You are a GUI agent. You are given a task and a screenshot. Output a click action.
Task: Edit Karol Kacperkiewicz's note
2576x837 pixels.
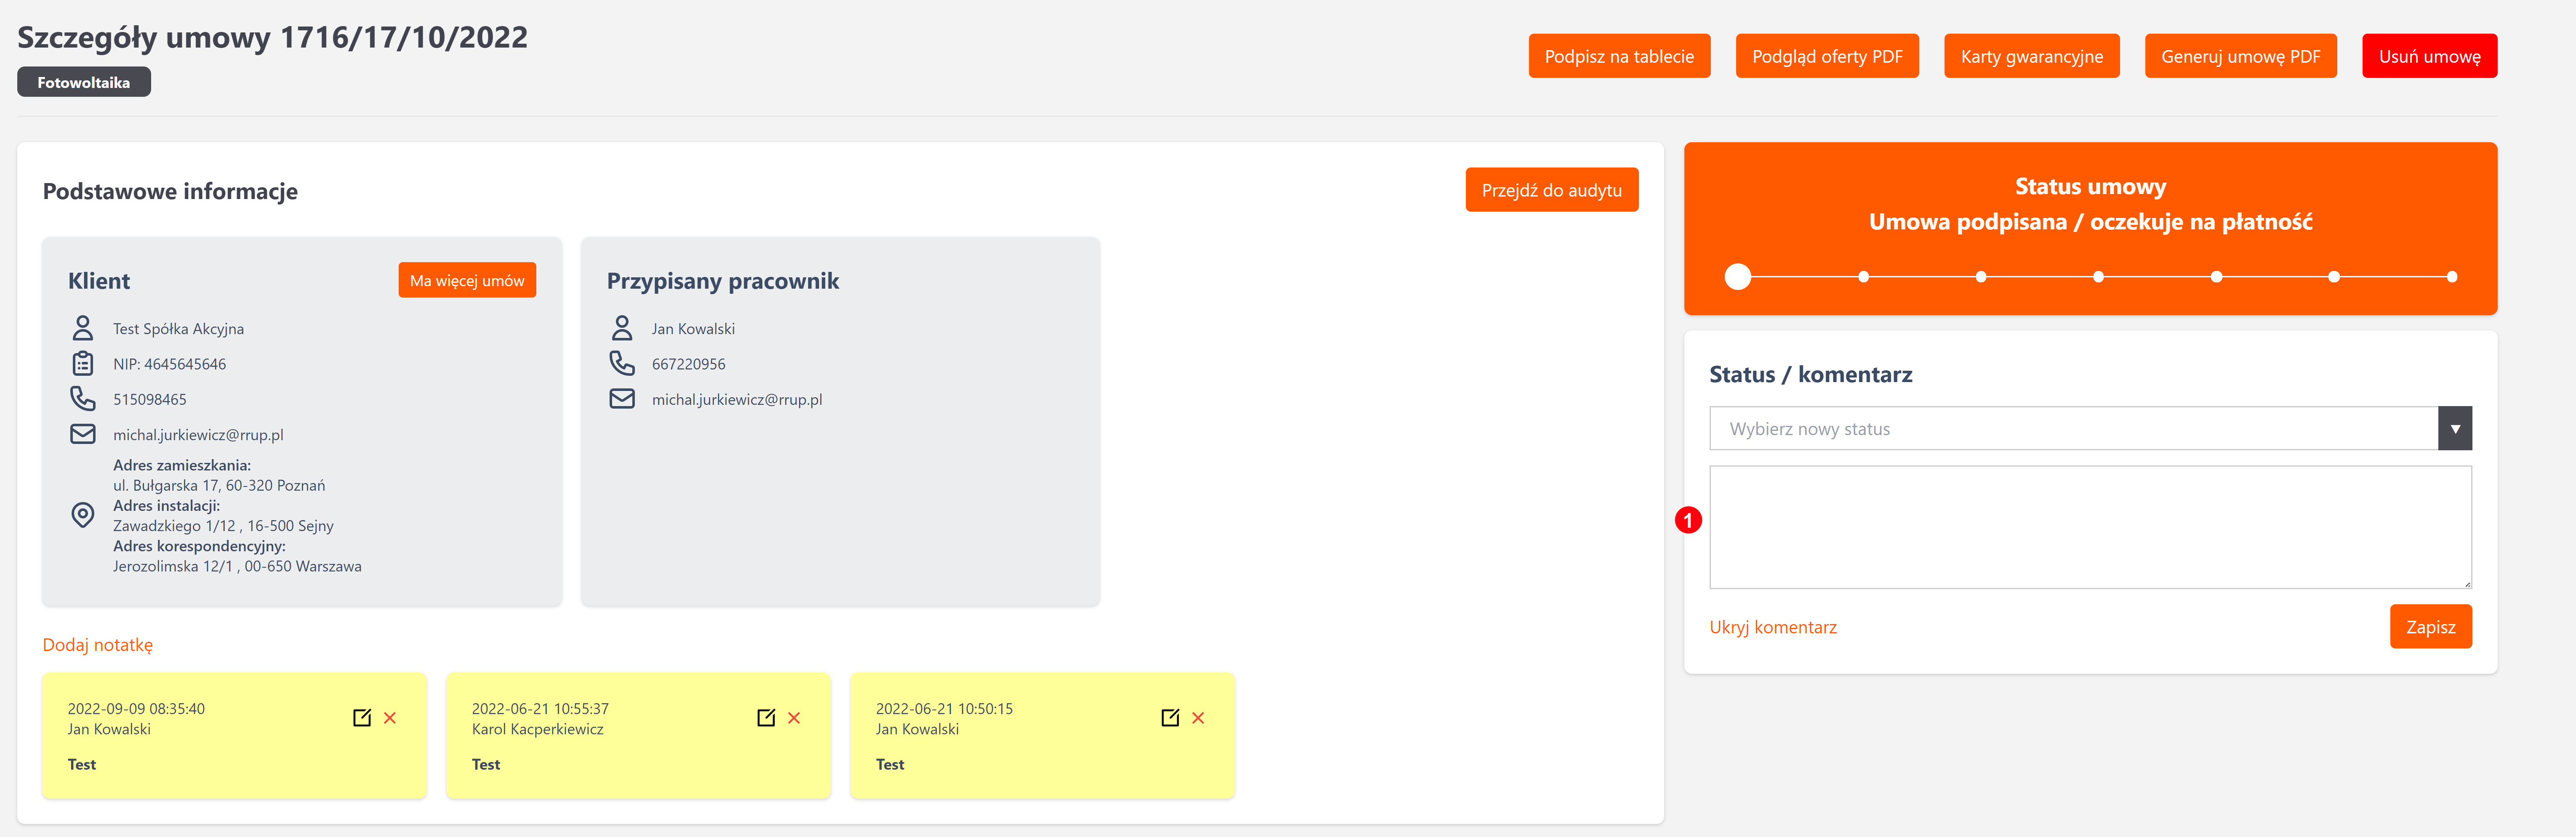coord(766,717)
